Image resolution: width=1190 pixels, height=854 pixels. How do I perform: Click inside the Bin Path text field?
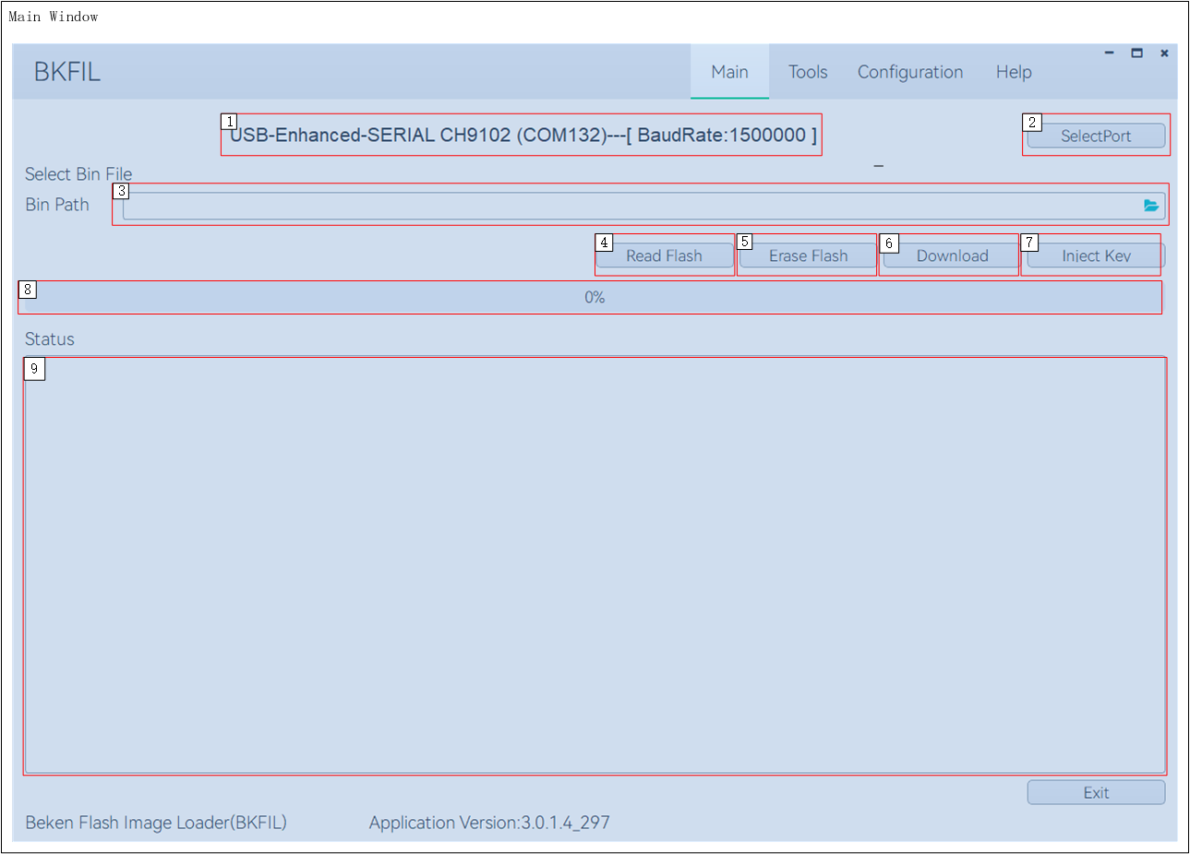pos(628,206)
